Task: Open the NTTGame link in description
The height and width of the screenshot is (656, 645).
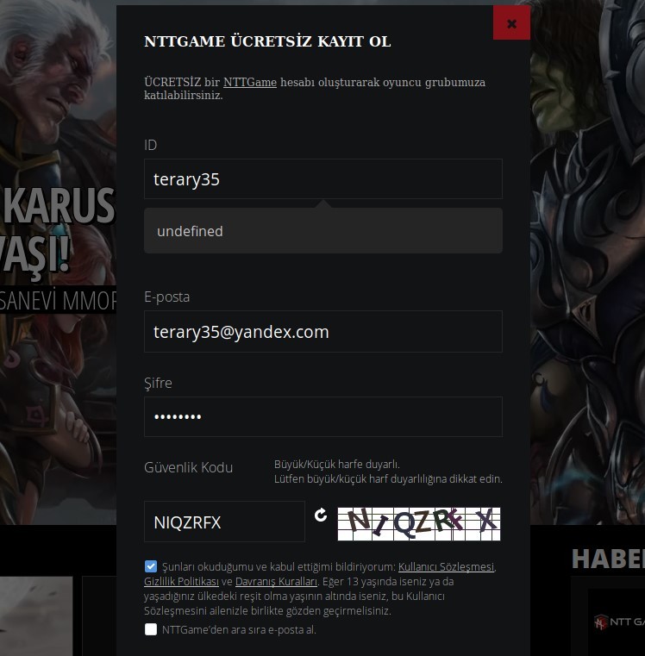Action: click(x=250, y=83)
